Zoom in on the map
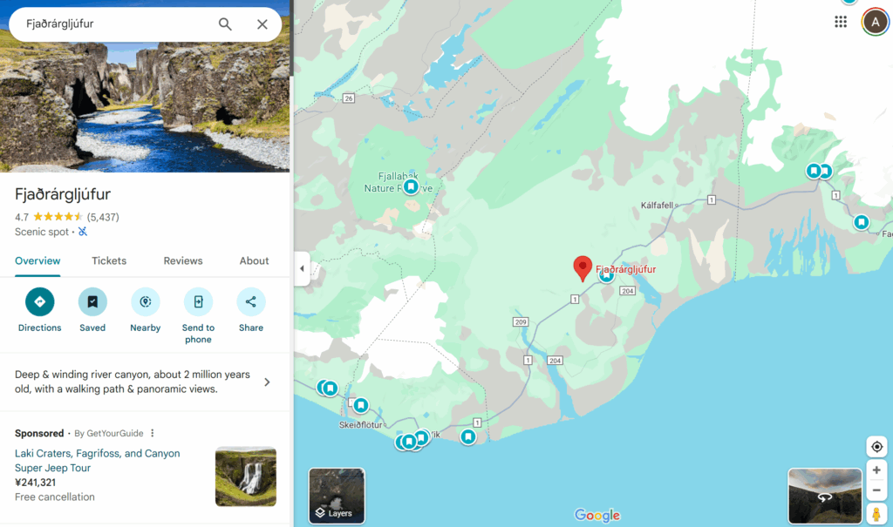This screenshot has width=893, height=527. click(876, 470)
